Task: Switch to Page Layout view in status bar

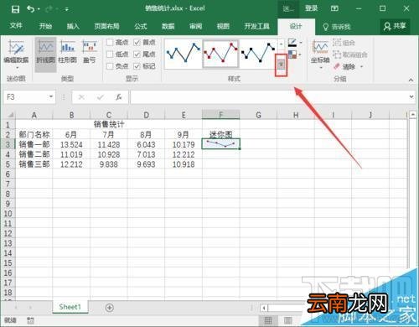Action: click(x=288, y=320)
